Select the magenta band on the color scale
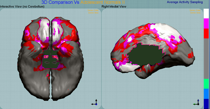210x109 pixels. coord(206,24)
